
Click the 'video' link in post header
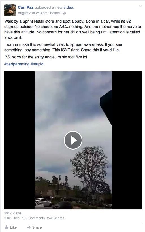coord(68,7)
